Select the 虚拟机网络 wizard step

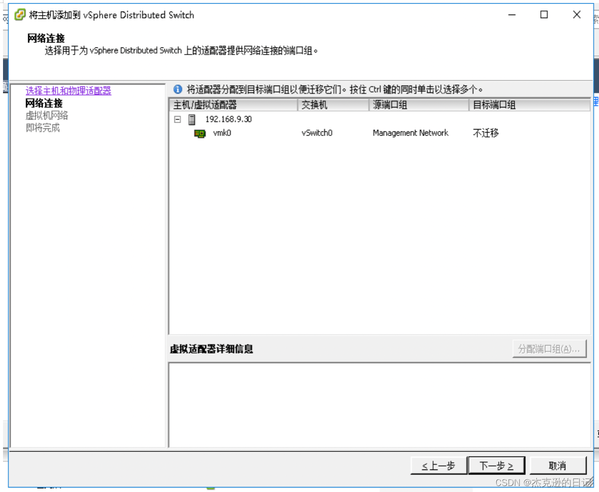point(47,115)
